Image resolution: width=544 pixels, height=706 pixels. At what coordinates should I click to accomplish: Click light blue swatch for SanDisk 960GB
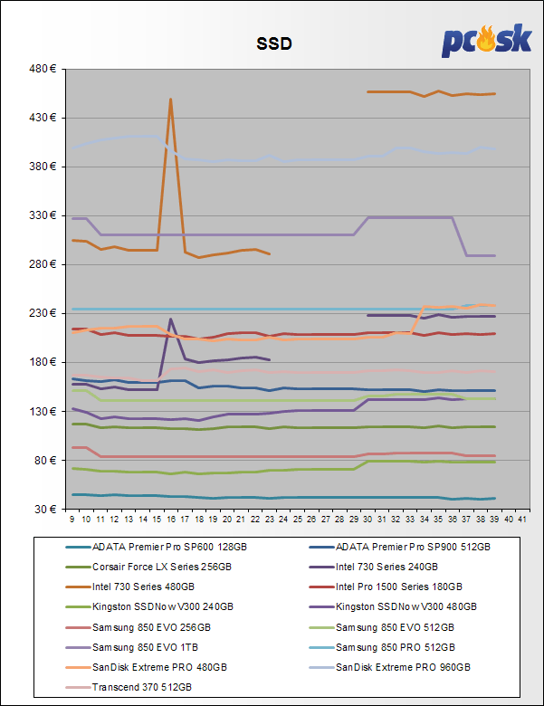pyautogui.click(x=321, y=667)
